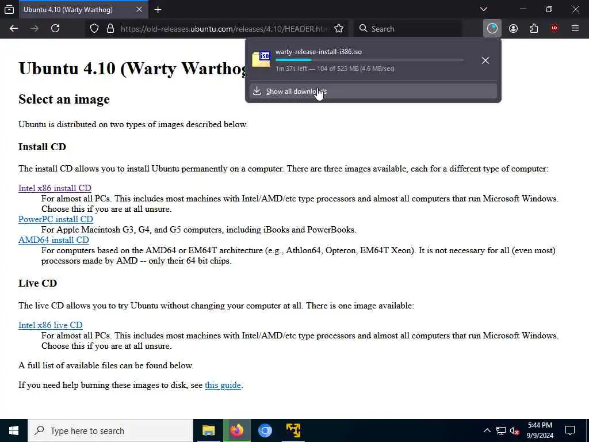Click the site security padlock icon
Viewport: 589px width, 442px height.
click(110, 29)
